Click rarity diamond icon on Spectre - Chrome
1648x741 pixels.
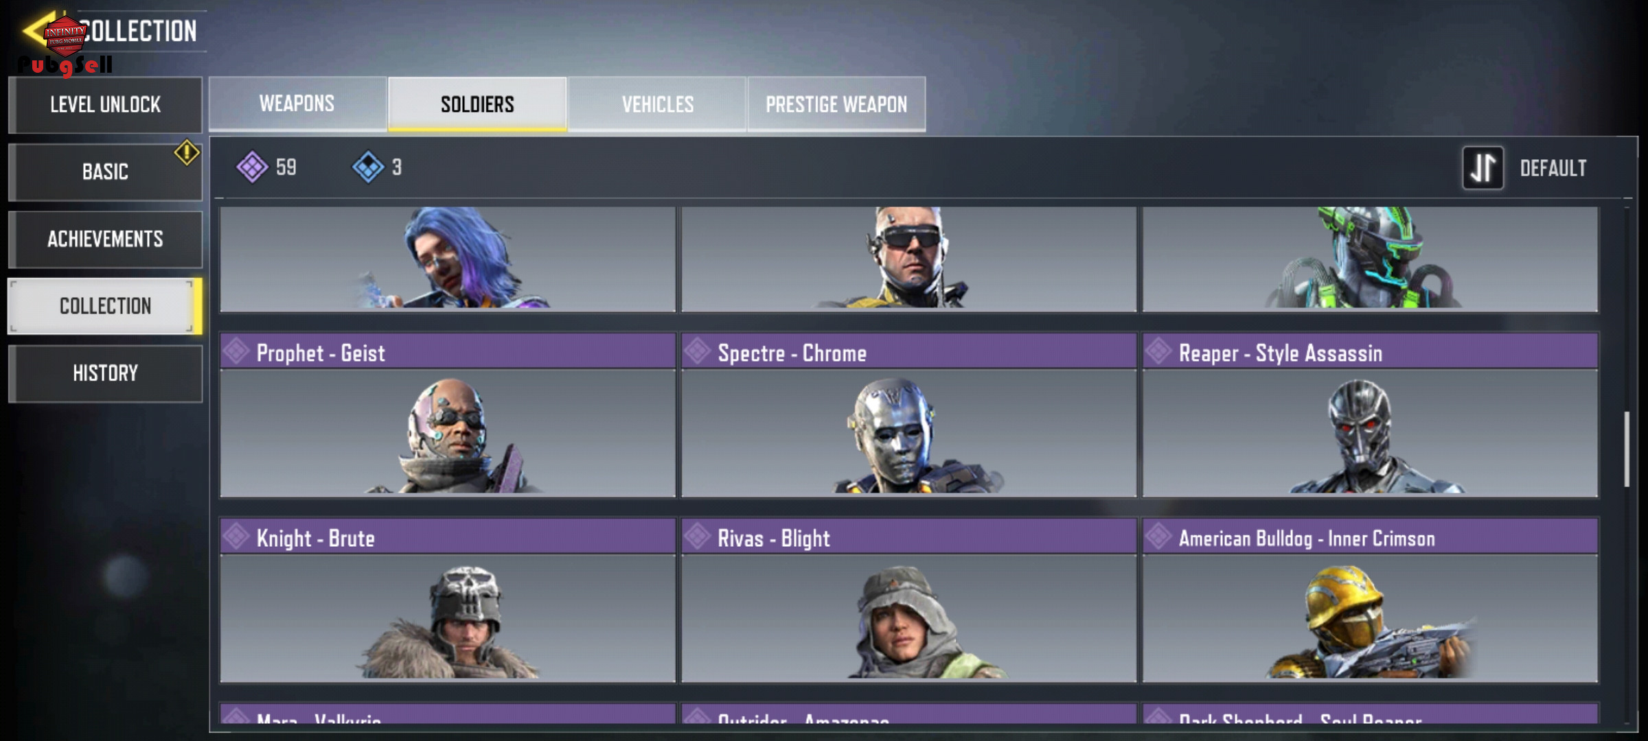point(698,351)
